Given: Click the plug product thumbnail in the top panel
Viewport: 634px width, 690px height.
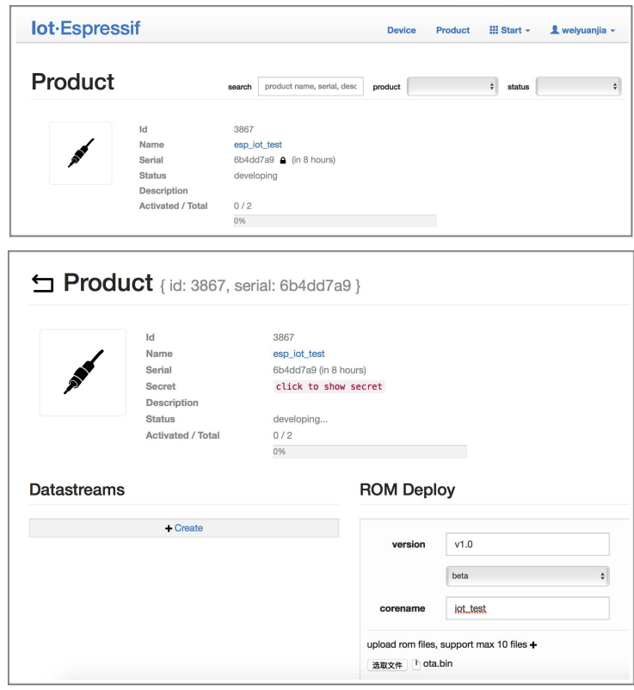Looking at the screenshot, I should [x=80, y=153].
